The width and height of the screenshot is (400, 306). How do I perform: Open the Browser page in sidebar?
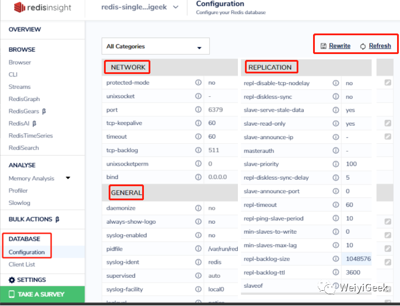20,62
